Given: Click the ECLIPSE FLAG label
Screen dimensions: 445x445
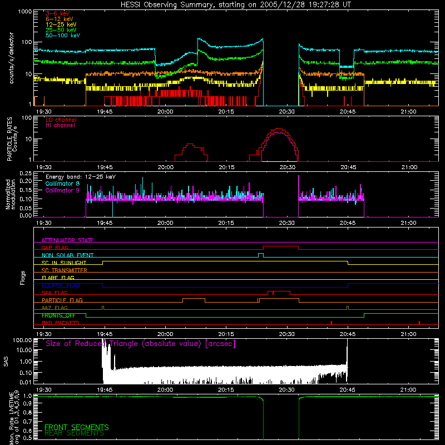Looking at the screenshot, I should tap(61, 285).
